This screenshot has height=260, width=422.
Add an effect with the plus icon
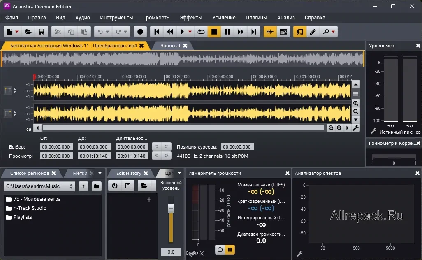(x=149, y=200)
